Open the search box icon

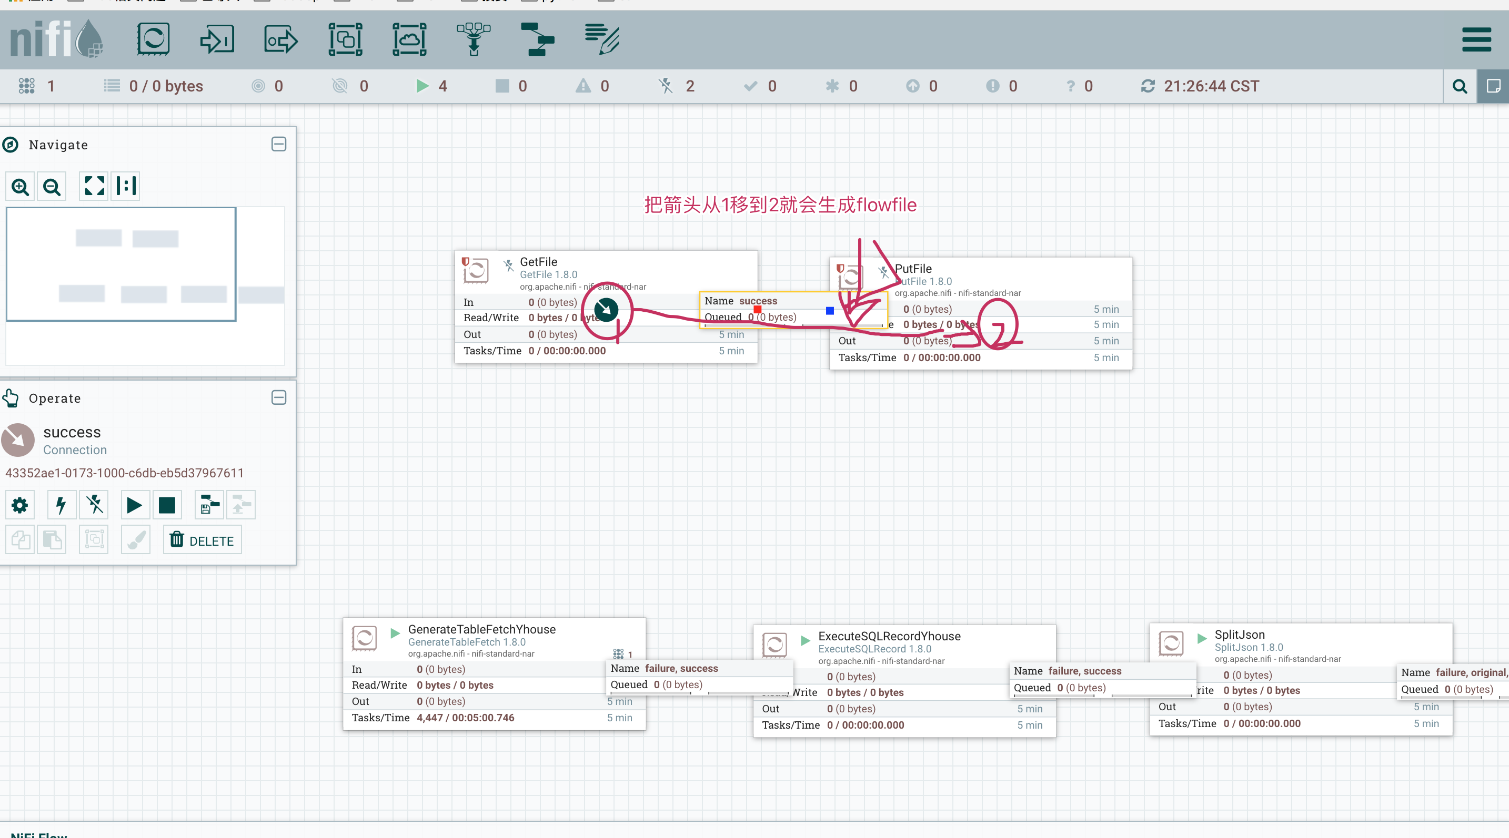click(x=1460, y=87)
